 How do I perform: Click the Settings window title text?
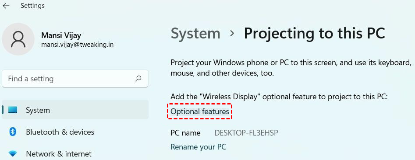point(32,6)
